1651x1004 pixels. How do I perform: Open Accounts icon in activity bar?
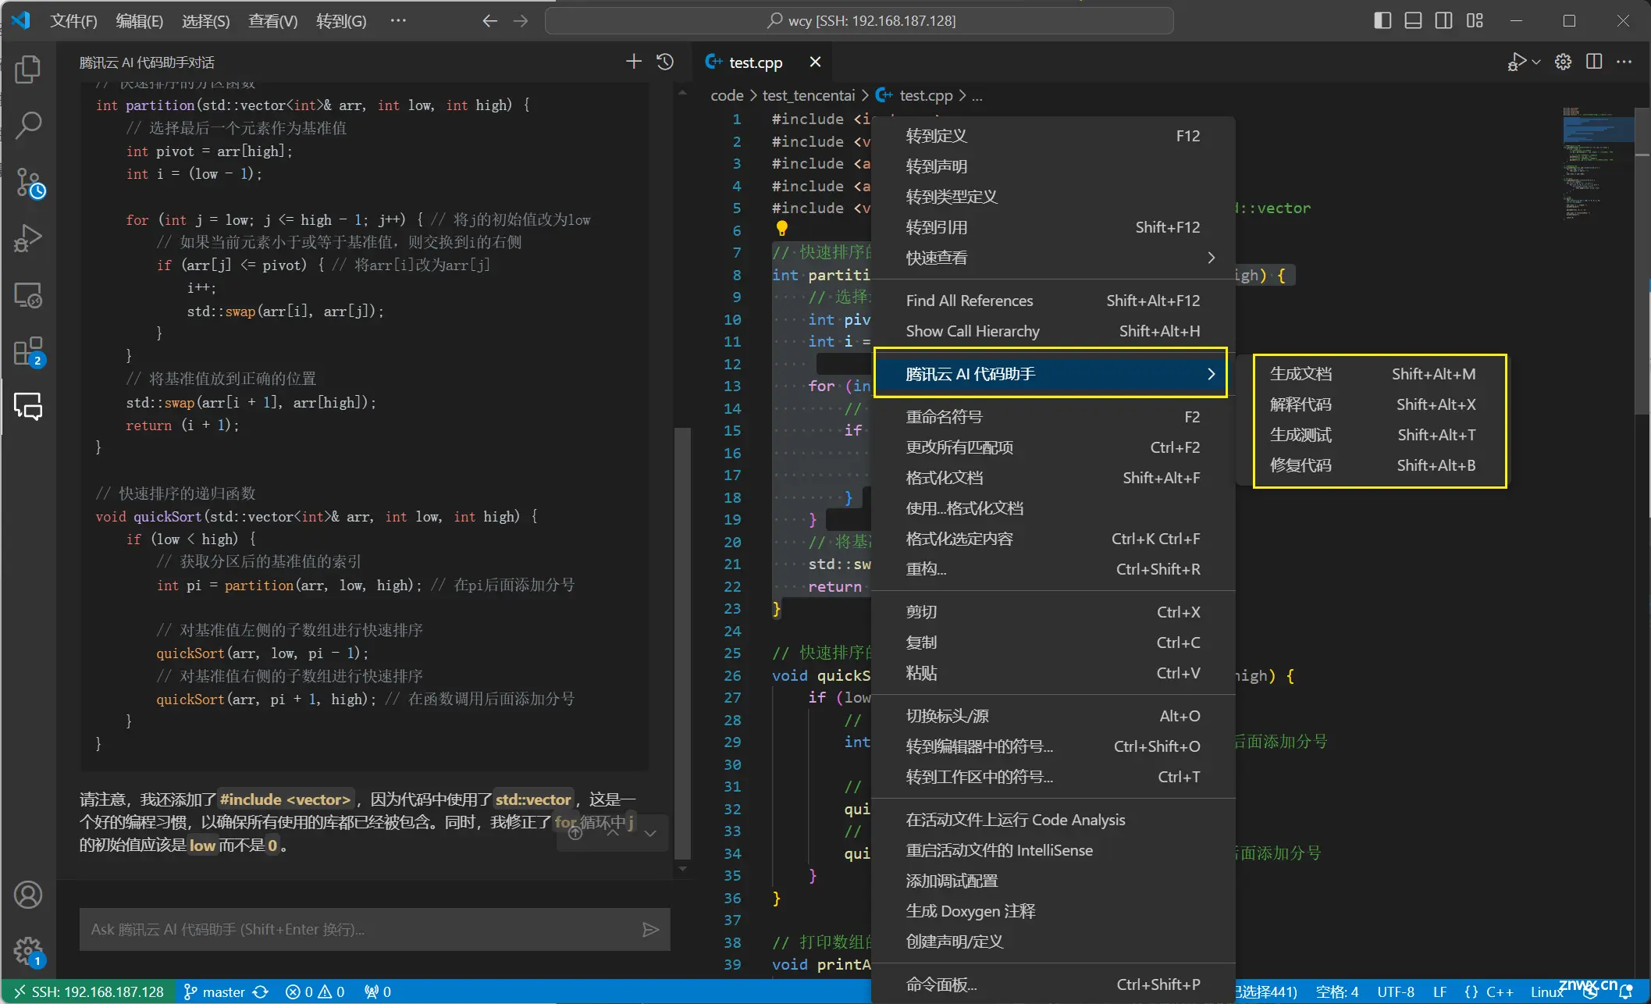point(28,895)
